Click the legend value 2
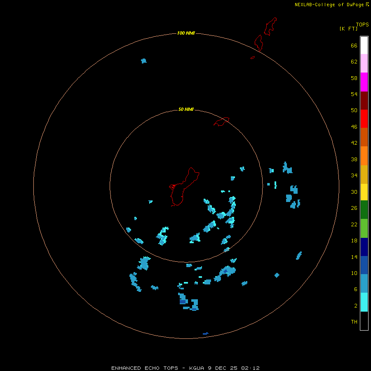The image size is (371, 371). (356, 306)
